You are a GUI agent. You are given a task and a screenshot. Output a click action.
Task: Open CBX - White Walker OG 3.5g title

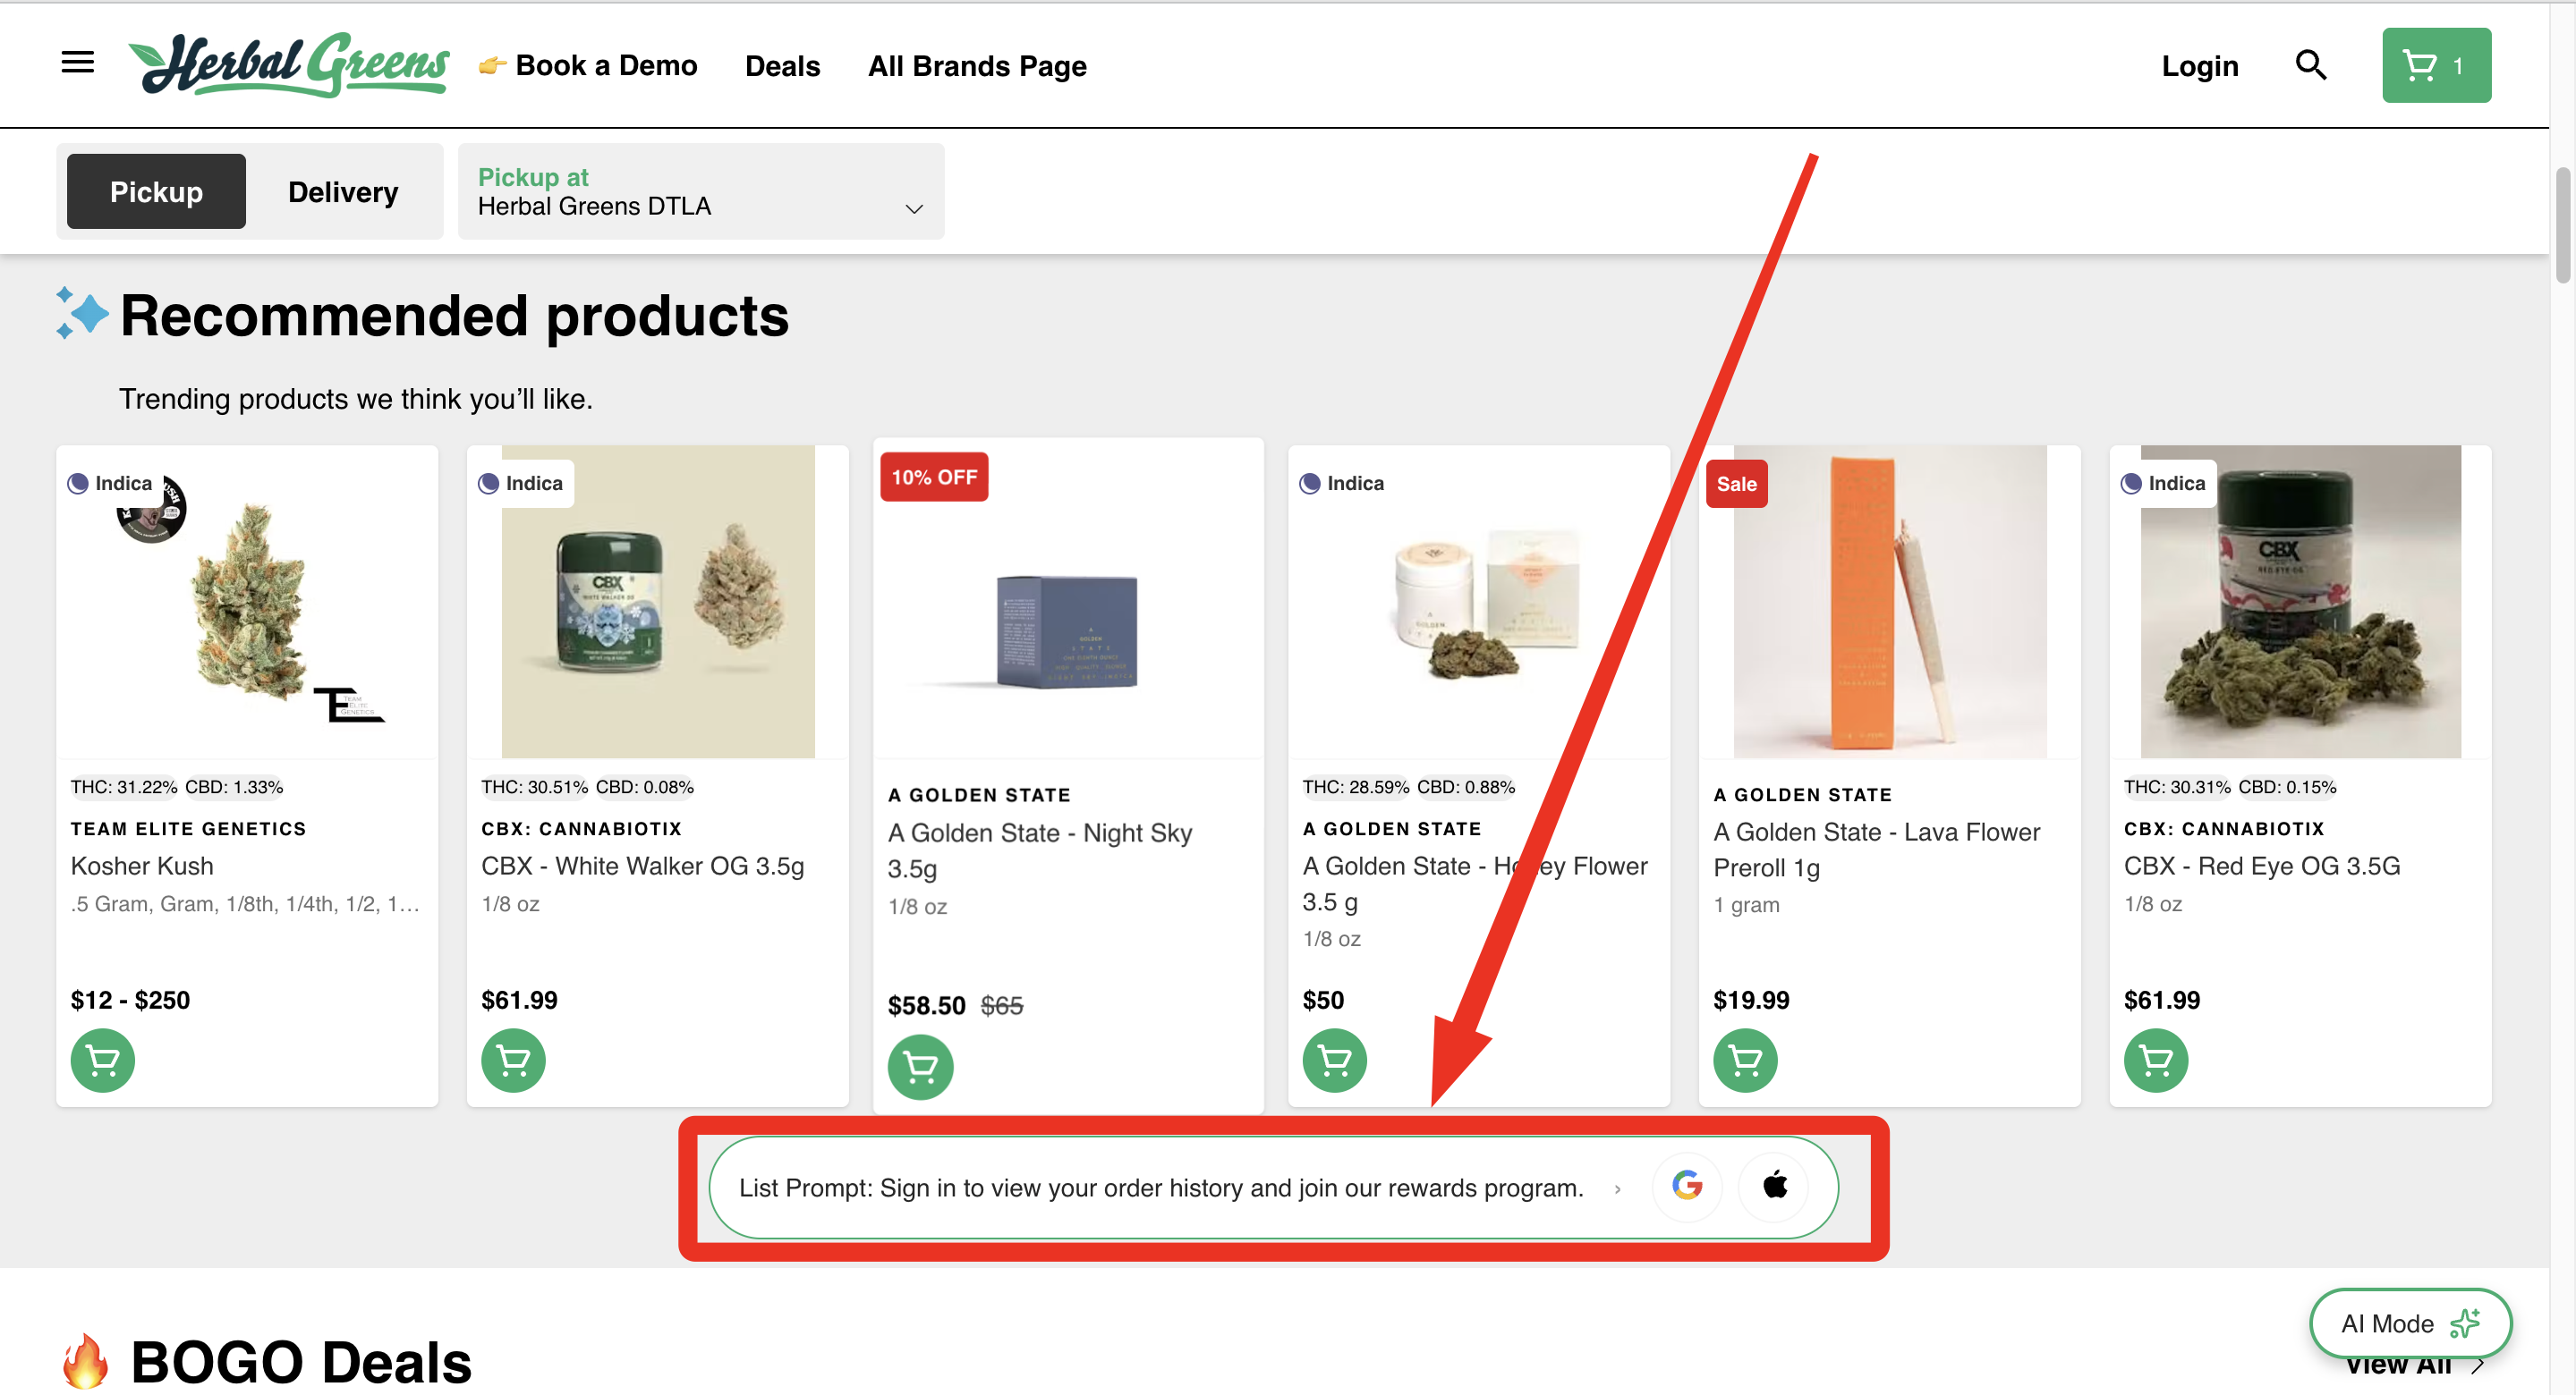[642, 866]
